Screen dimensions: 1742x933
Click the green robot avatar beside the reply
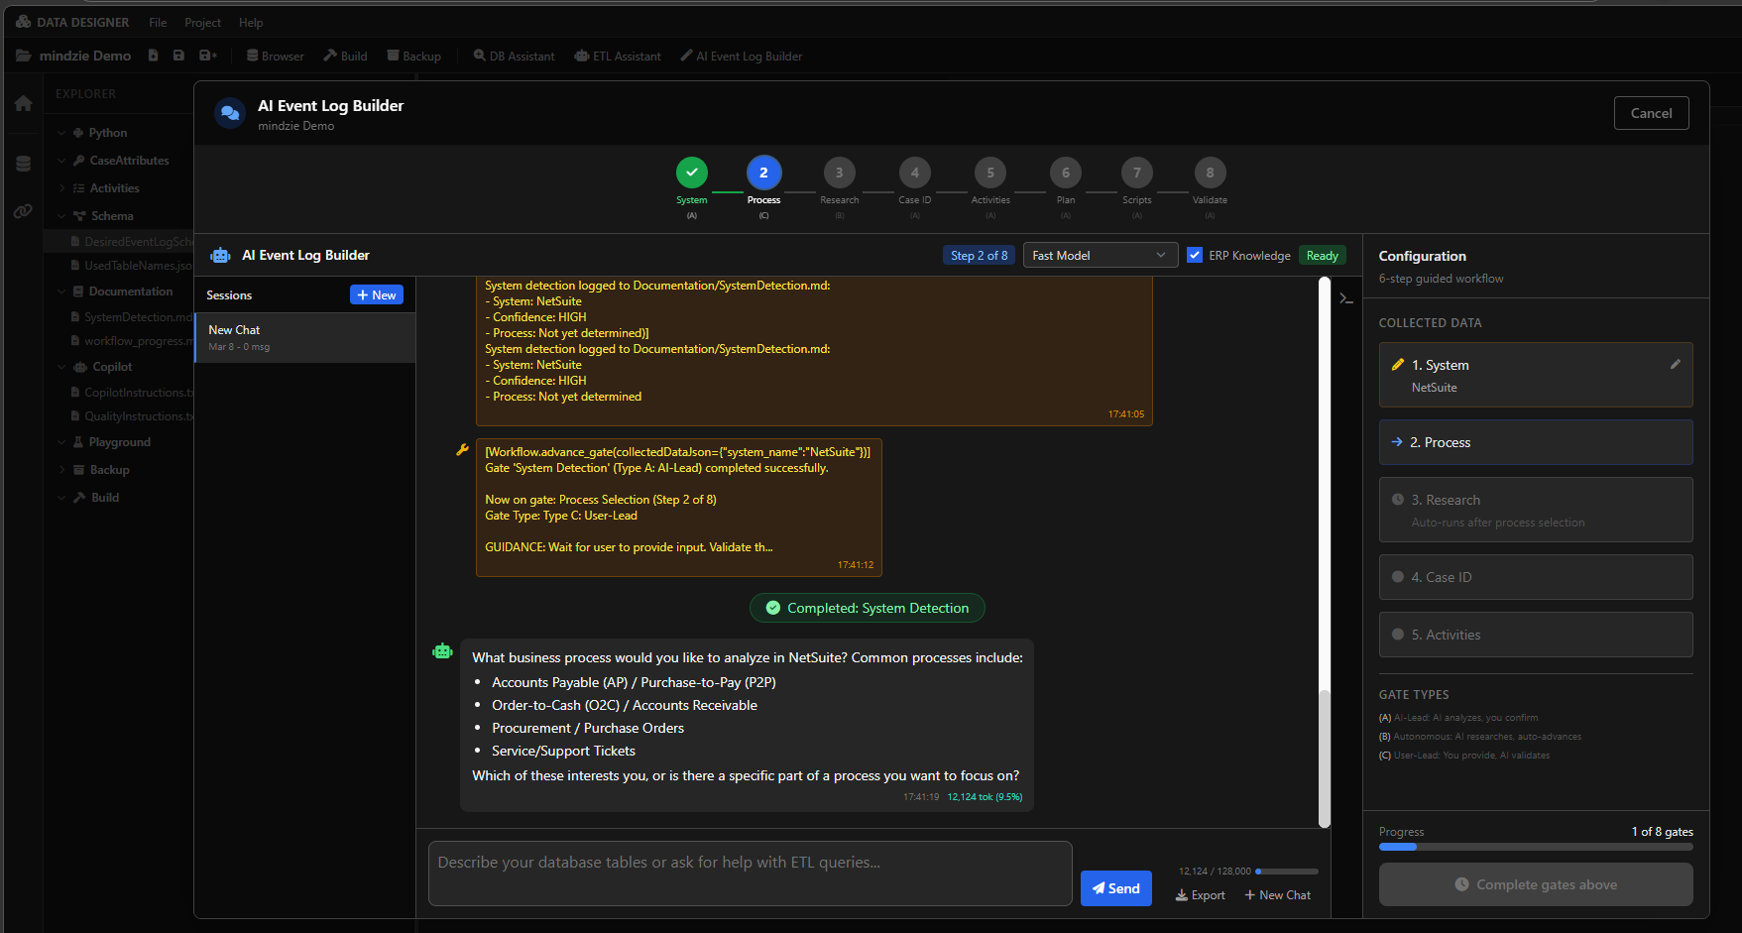(442, 651)
